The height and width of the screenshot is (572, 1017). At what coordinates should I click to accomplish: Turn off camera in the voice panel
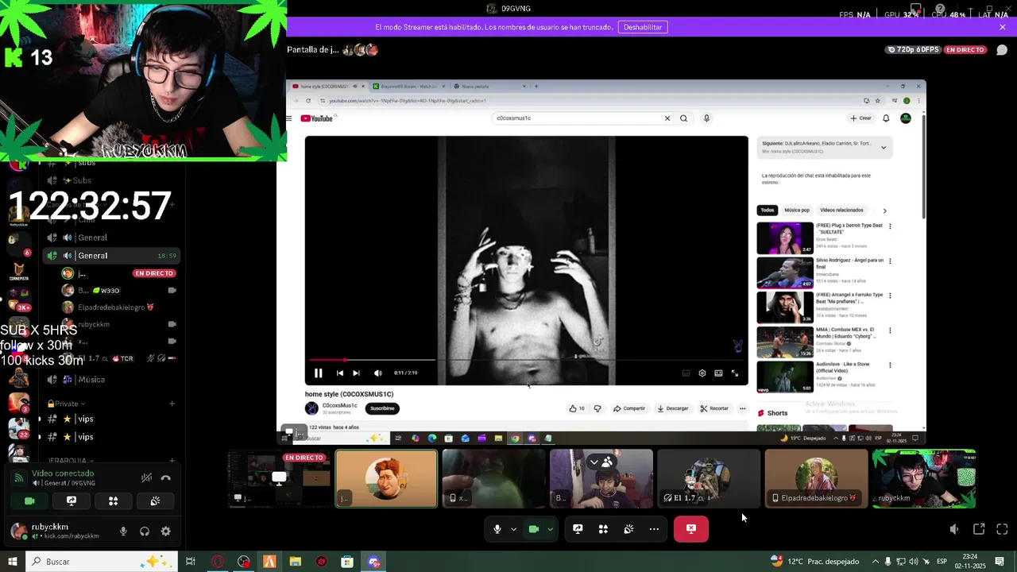[x=29, y=501]
